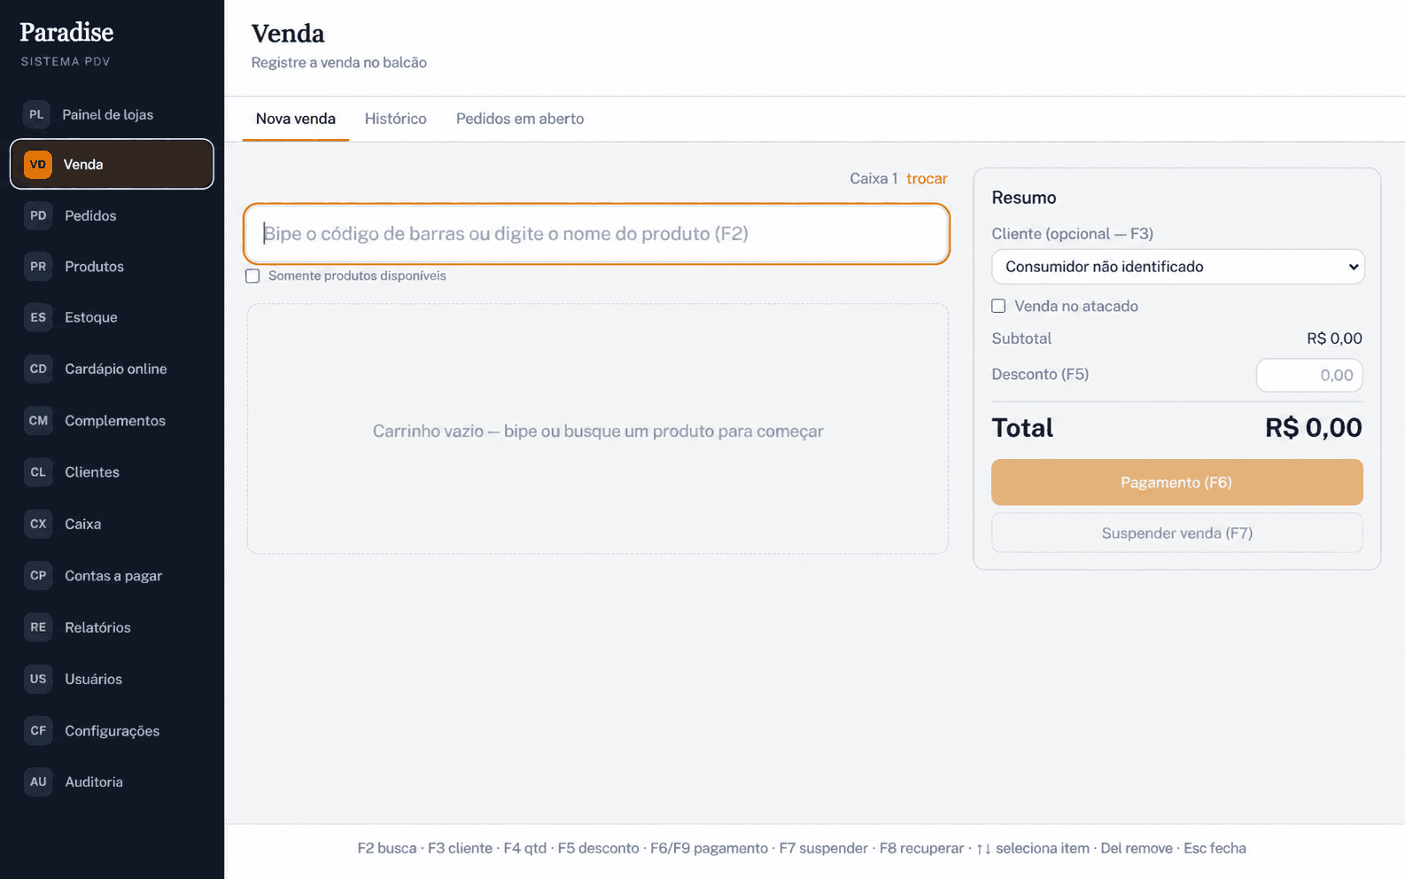Enable the Somente produtos disponíveis checkbox
1405x879 pixels.
pos(252,276)
